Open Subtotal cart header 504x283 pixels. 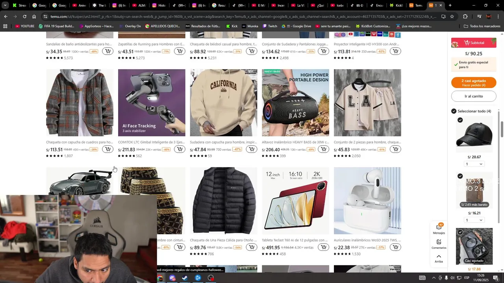tap(474, 42)
